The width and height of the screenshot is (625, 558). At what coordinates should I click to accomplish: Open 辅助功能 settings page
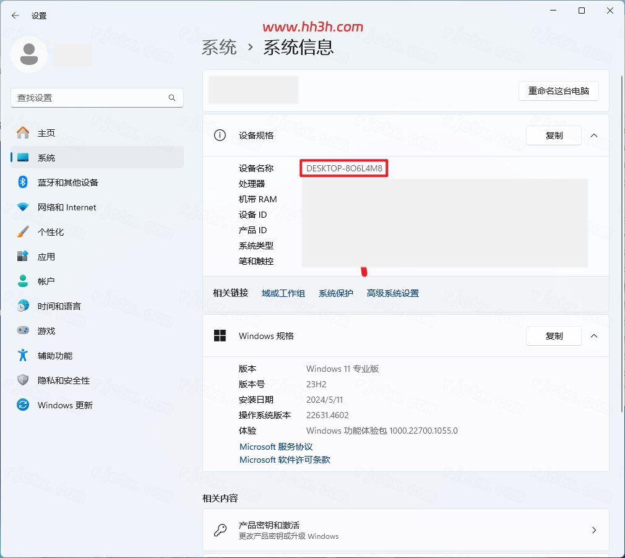pyautogui.click(x=97, y=355)
